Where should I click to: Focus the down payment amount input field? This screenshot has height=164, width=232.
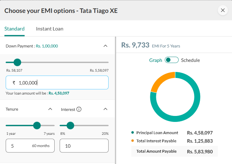click(x=57, y=82)
